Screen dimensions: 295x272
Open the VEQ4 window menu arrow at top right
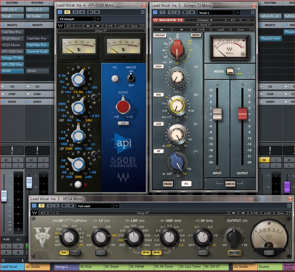pyautogui.click(x=289, y=206)
